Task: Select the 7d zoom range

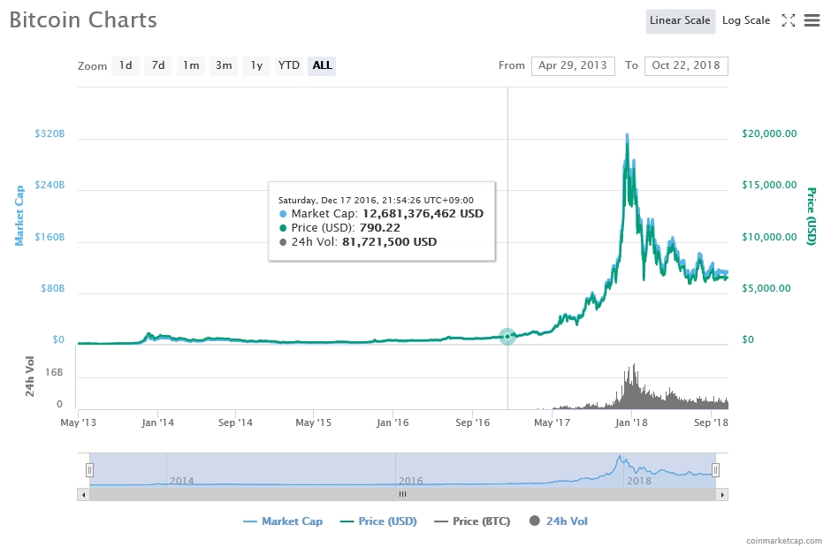Action: click(x=158, y=65)
